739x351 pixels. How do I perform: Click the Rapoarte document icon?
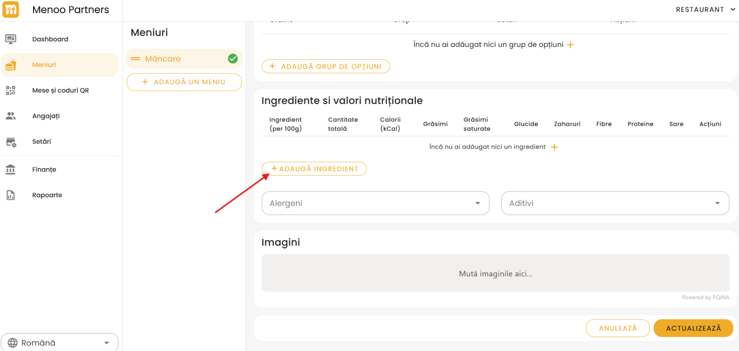pyautogui.click(x=11, y=195)
